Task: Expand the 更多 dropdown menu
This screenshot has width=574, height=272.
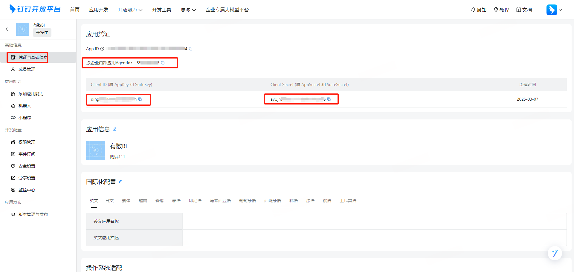Action: pos(188,10)
